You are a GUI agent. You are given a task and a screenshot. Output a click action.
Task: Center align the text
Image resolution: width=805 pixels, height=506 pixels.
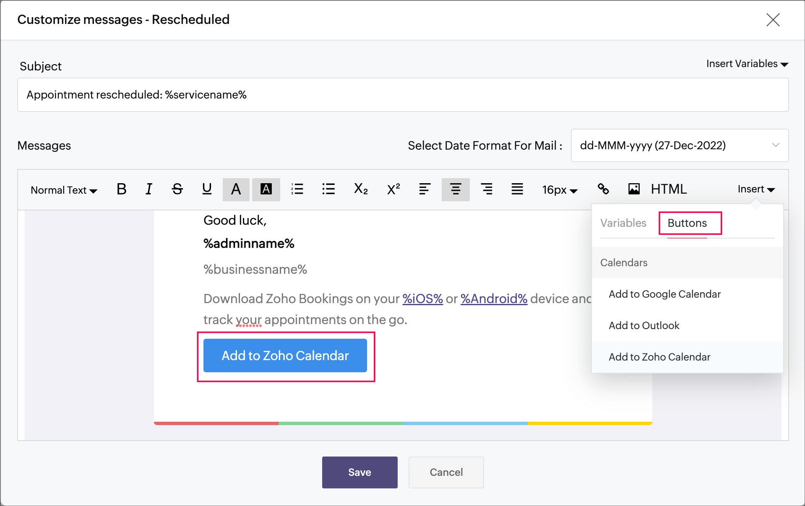[x=456, y=189]
